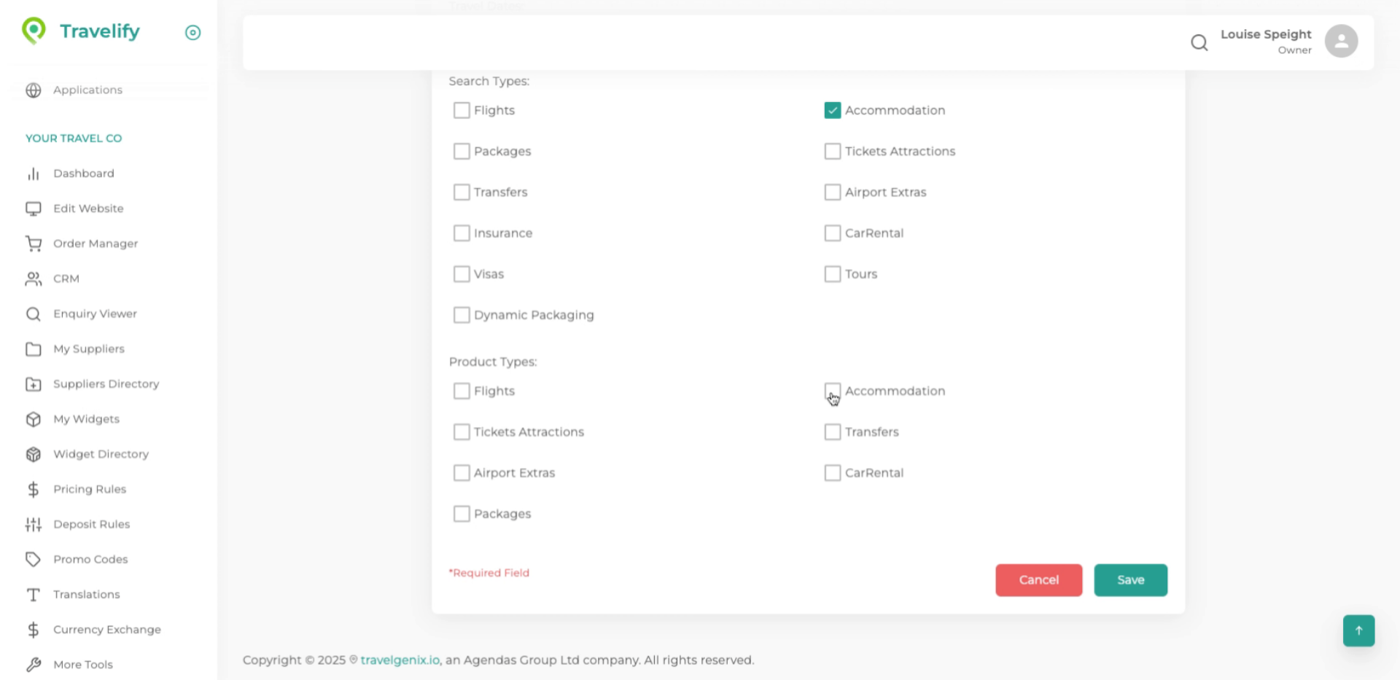This screenshot has height=680, width=1400.
Task: Click the Edit Website monitor icon
Action: point(34,208)
